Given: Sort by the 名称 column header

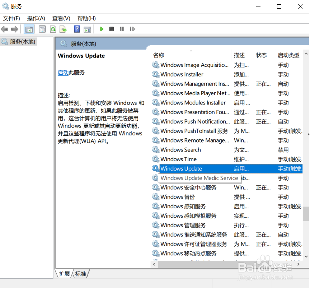Looking at the screenshot, I should [159, 55].
